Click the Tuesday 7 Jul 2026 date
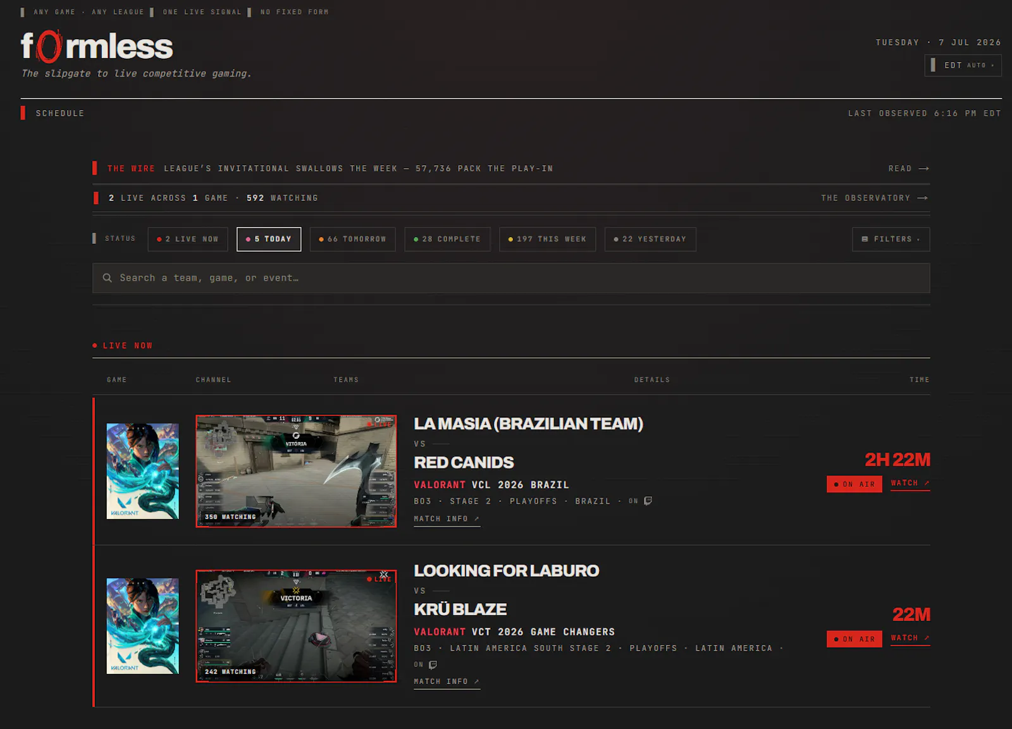The height and width of the screenshot is (729, 1012). pos(938,42)
